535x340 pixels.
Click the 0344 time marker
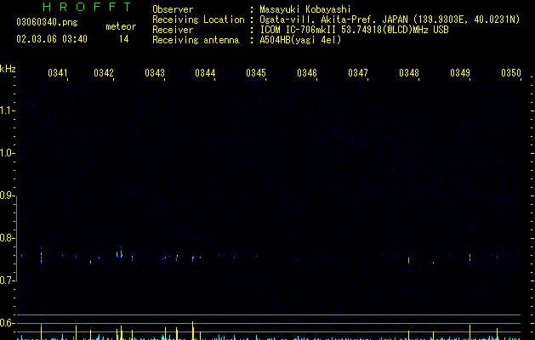coord(205,73)
